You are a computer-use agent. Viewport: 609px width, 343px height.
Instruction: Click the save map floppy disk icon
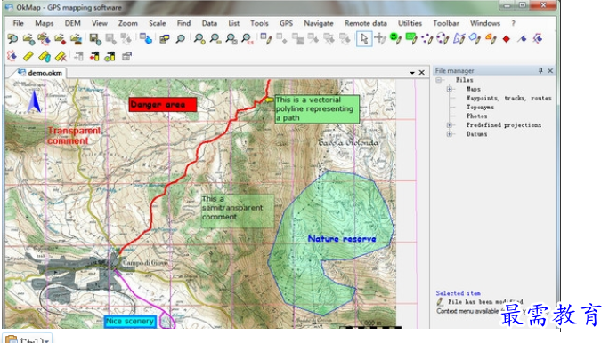pos(95,38)
